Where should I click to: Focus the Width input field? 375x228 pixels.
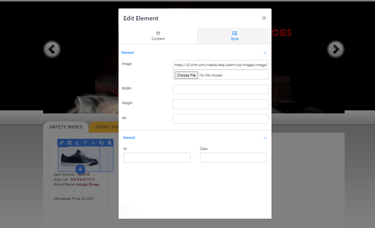pos(220,89)
